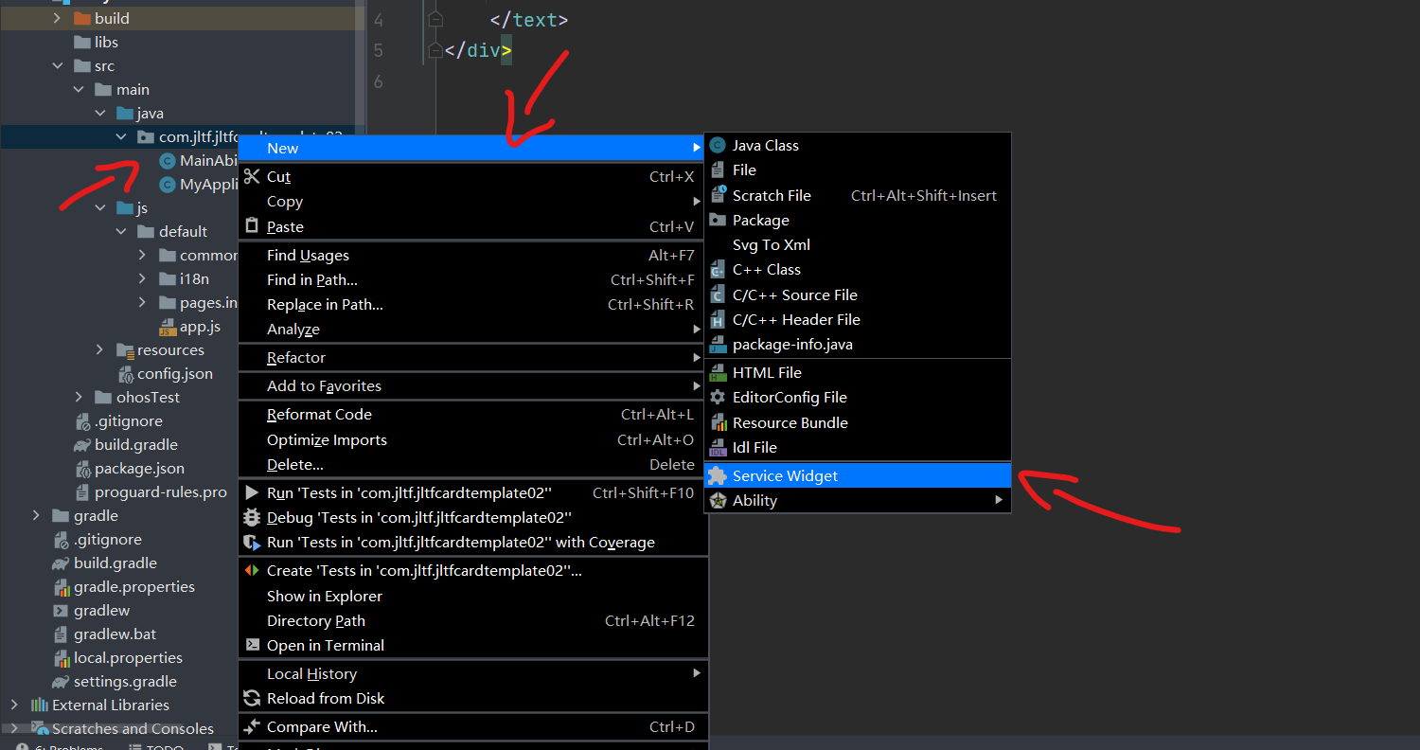Collapse the src folder in project tree
The height and width of the screenshot is (750, 1420).
point(58,66)
